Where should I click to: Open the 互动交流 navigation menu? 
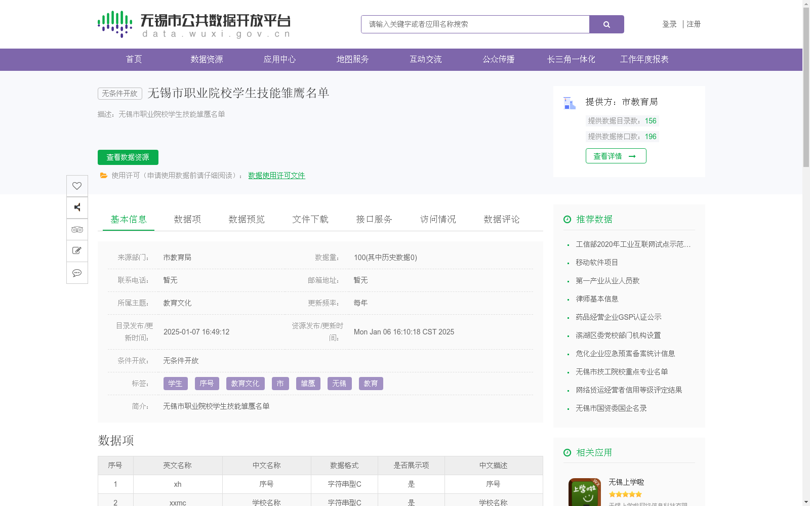(x=426, y=60)
